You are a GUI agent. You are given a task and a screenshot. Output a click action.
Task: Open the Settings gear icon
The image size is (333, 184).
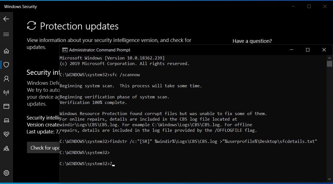[6, 173]
